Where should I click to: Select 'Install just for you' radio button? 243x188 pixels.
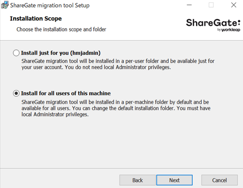click(16, 53)
